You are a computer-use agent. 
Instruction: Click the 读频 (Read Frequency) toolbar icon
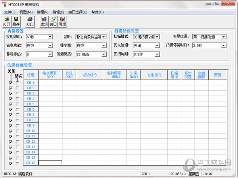(44, 21)
